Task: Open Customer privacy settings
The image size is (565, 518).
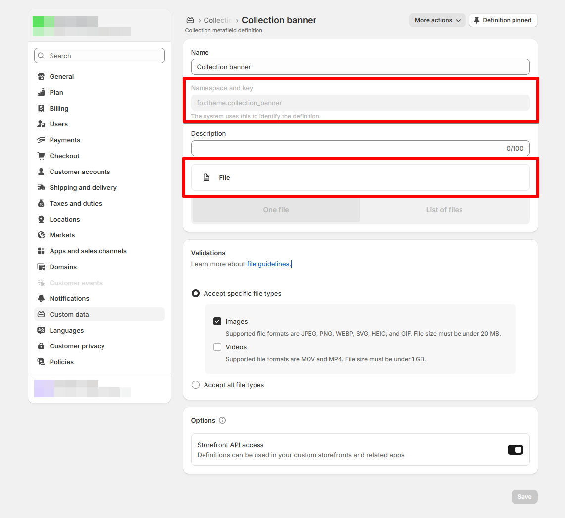Action: (x=77, y=346)
